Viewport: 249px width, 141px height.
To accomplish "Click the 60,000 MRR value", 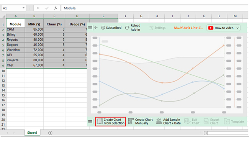I will pos(34,34).
